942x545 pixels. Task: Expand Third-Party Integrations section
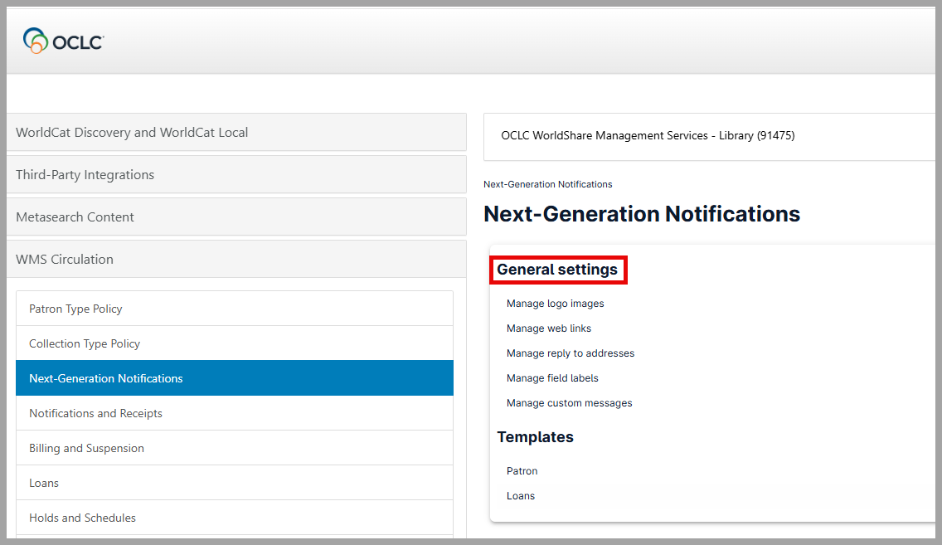click(x=236, y=174)
